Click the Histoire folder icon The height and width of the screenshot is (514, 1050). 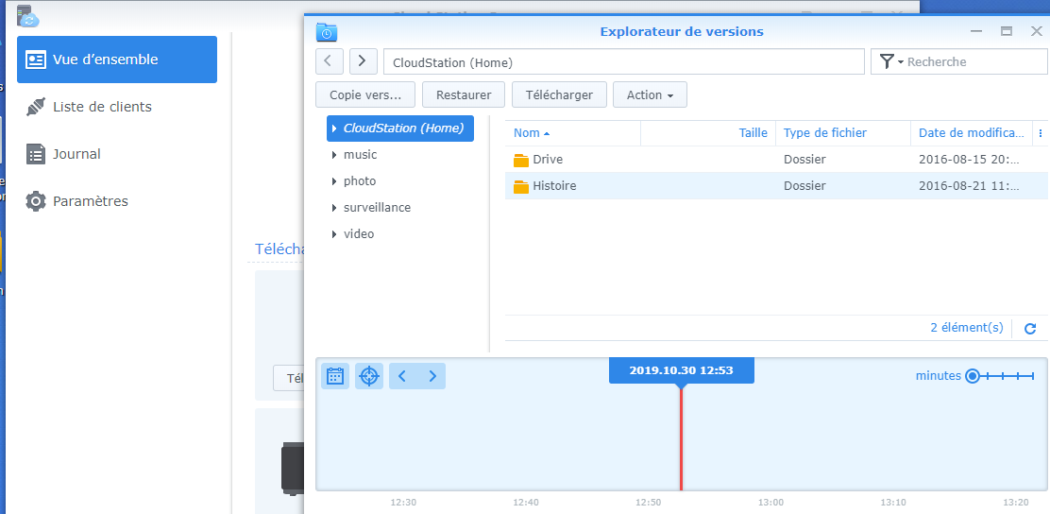click(521, 186)
